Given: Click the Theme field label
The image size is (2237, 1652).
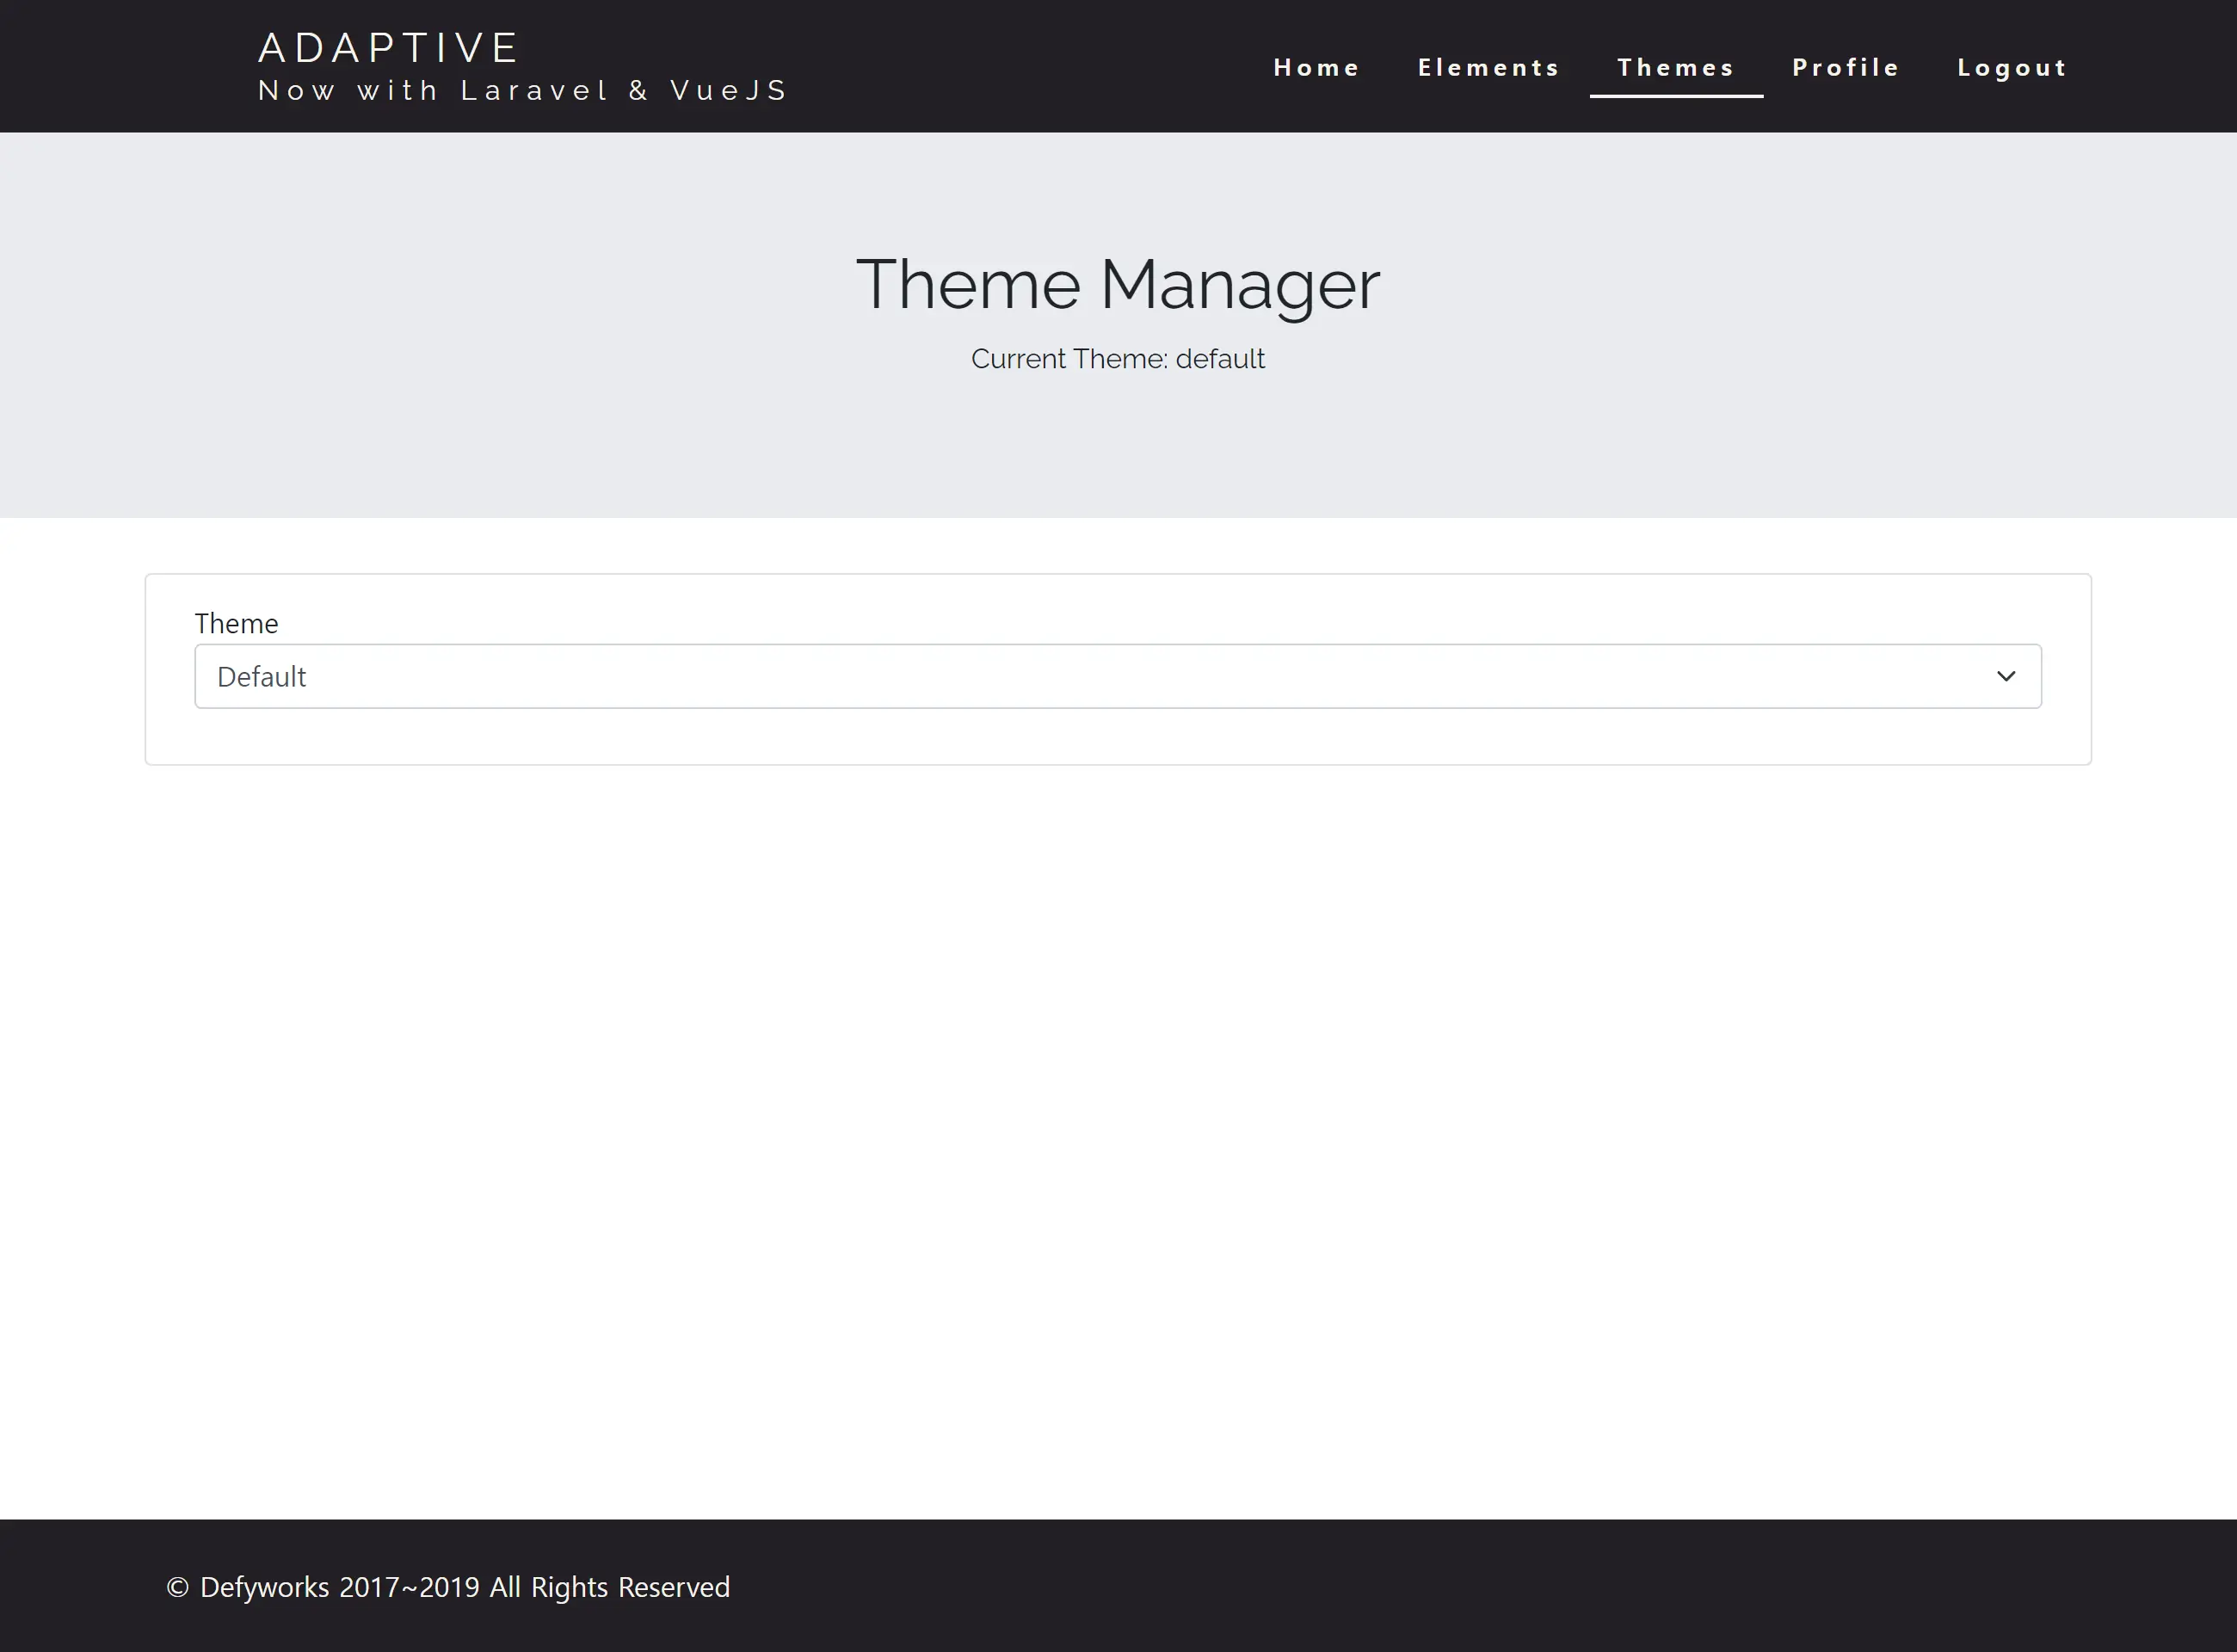Looking at the screenshot, I should coord(236,622).
